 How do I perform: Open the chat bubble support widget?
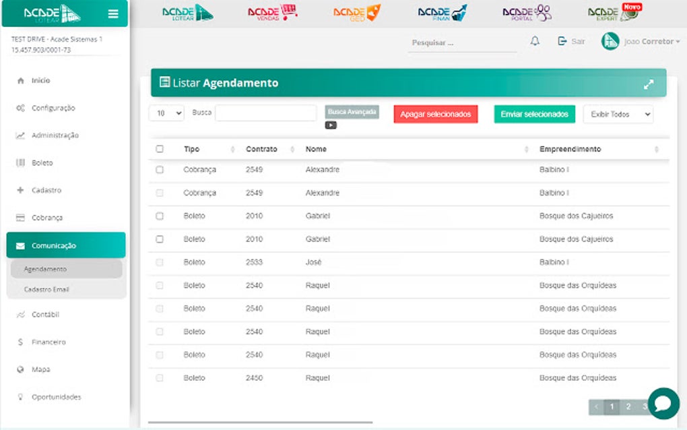click(663, 403)
